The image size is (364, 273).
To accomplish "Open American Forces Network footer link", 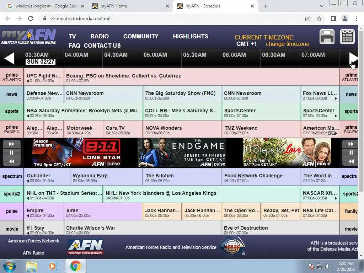I will point(34,241).
